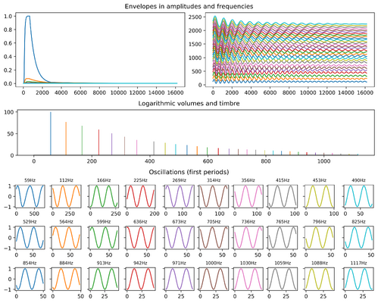The image size is (378, 303).
Task: Select the 356Hz pink waveform plot
Action: (x=248, y=196)
